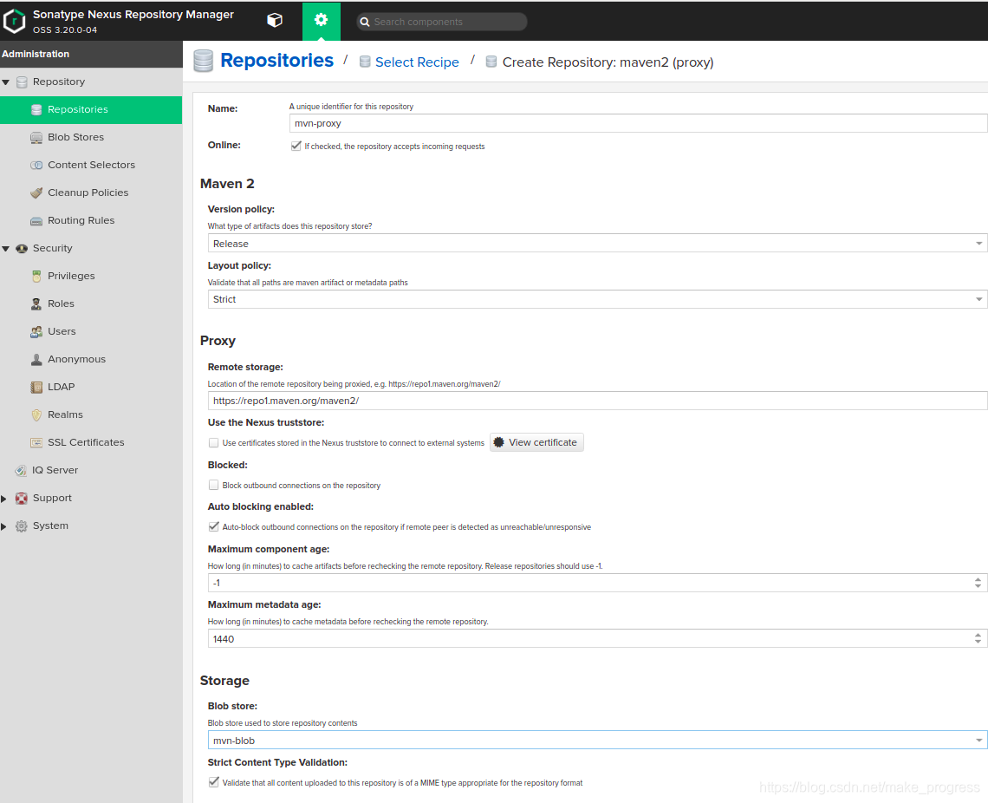Click the Security icon in sidebar
988x803 pixels.
22,248
